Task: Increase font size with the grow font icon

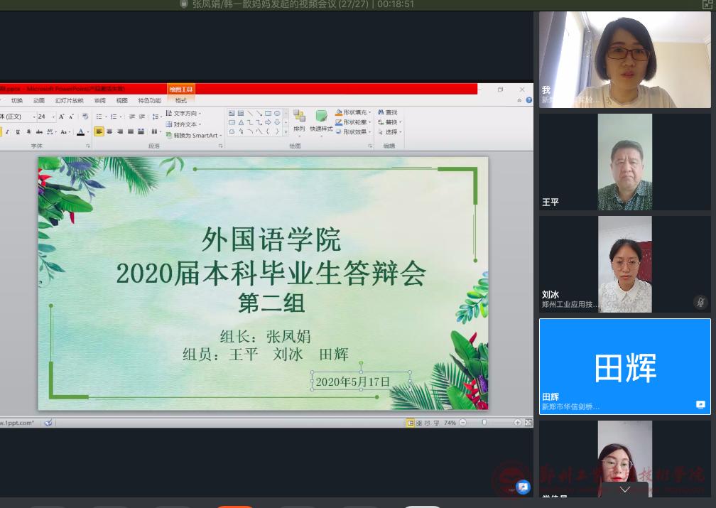Action: [61, 117]
